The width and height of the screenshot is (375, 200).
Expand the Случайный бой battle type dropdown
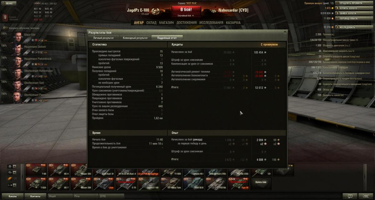click(x=186, y=15)
